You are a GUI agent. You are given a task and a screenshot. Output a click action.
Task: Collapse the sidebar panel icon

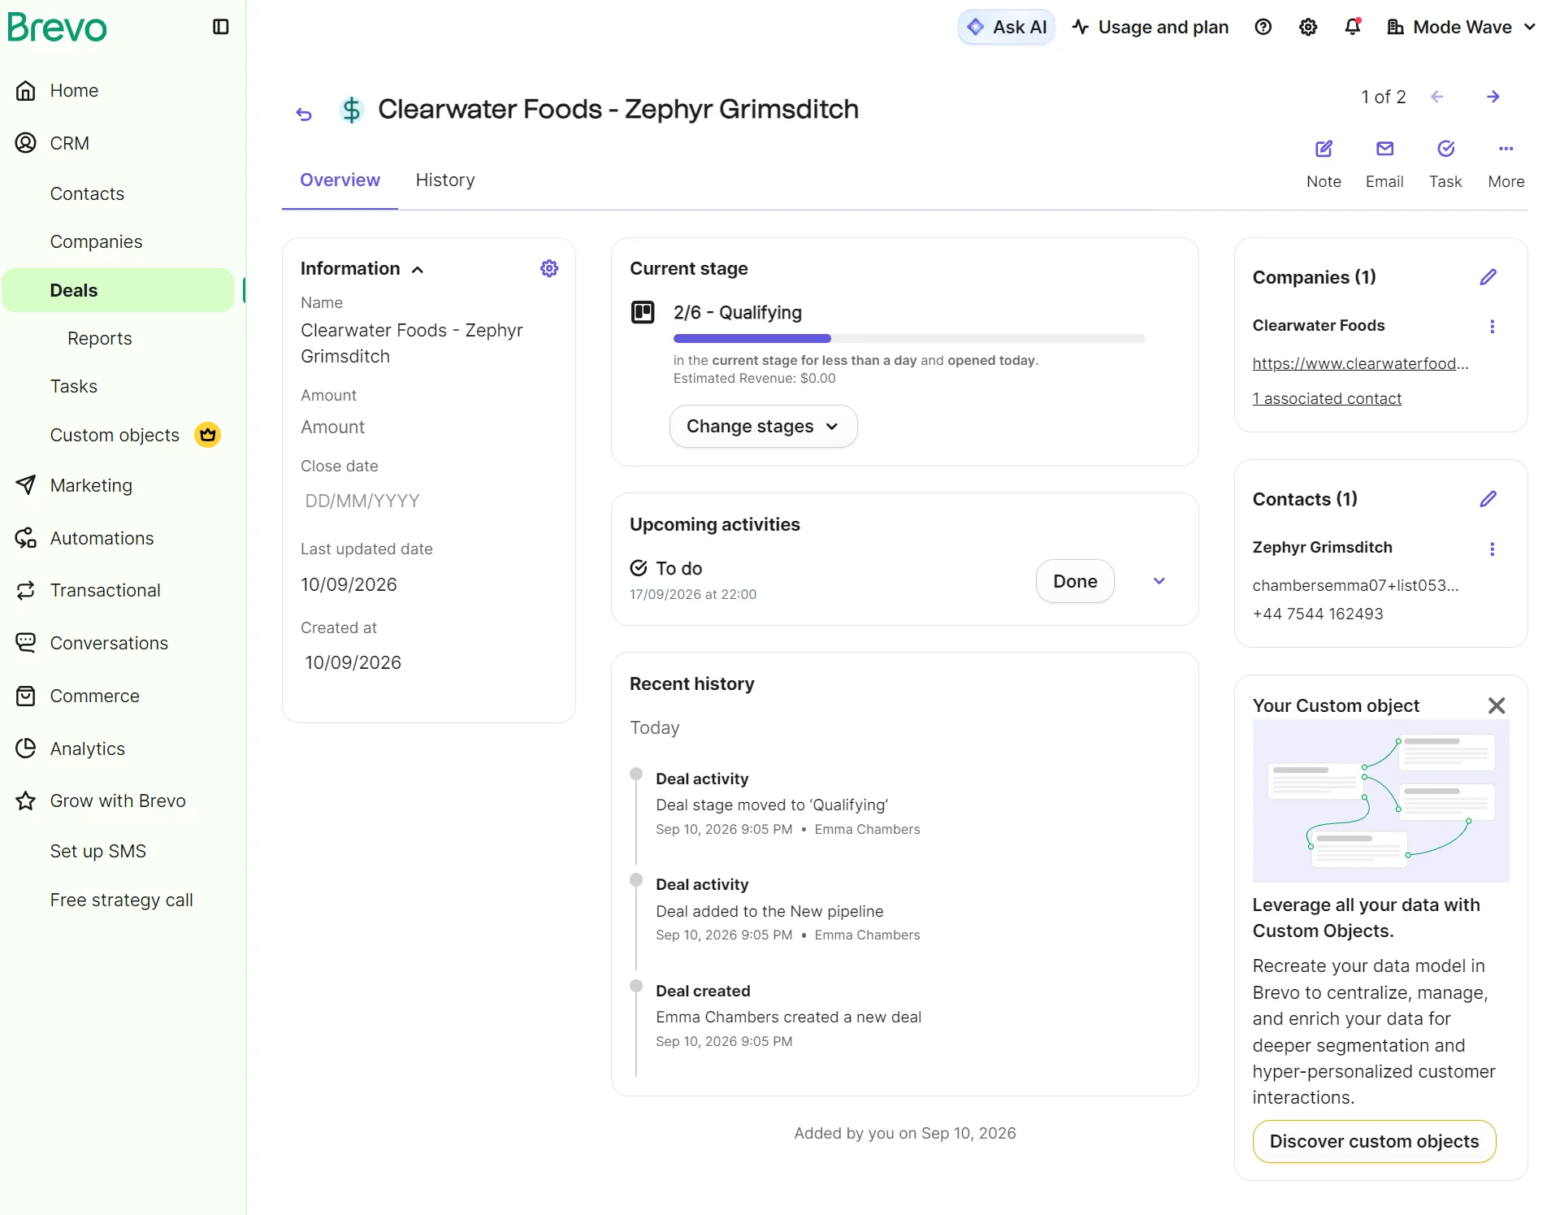(x=221, y=27)
